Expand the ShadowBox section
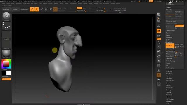Screen dimensions: 187x105 [169, 38]
